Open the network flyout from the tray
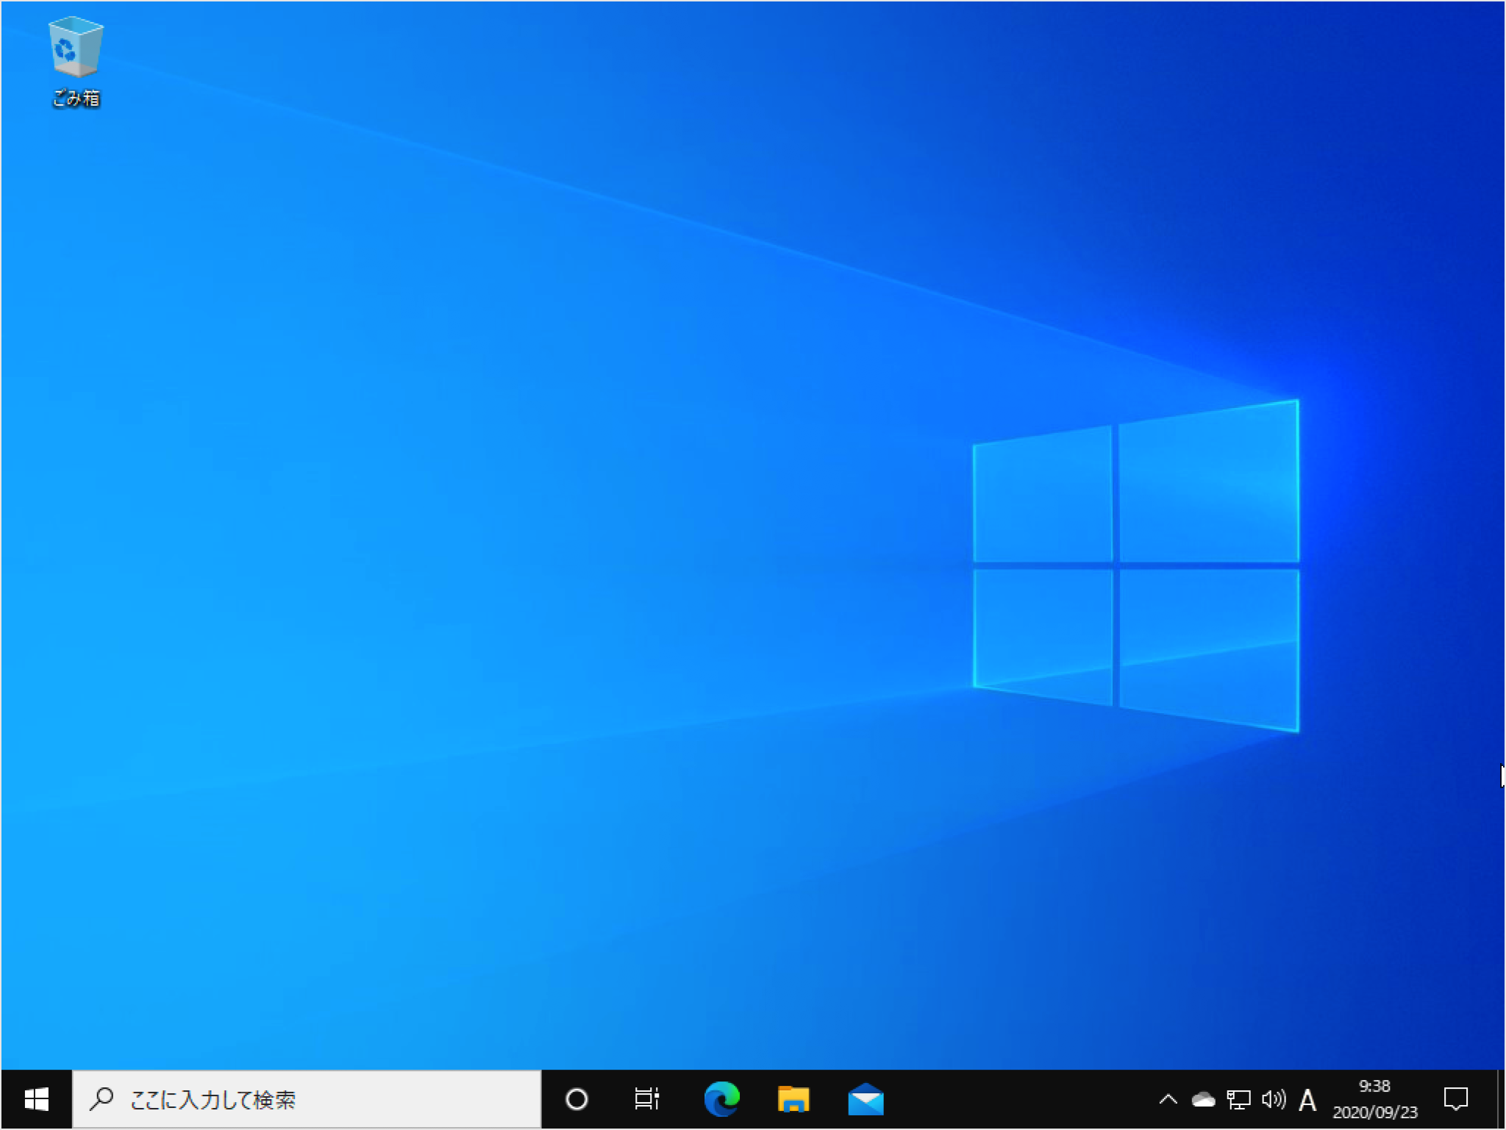This screenshot has height=1130, width=1506. tap(1238, 1100)
